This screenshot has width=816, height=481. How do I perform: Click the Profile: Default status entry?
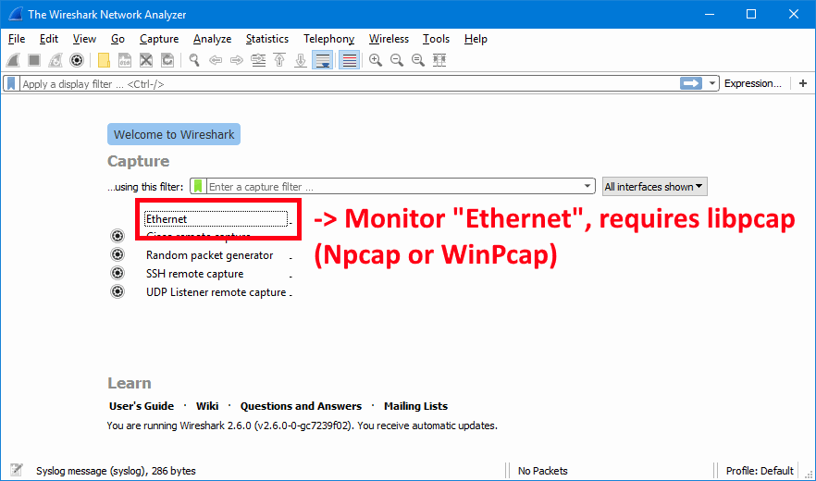[x=760, y=471]
